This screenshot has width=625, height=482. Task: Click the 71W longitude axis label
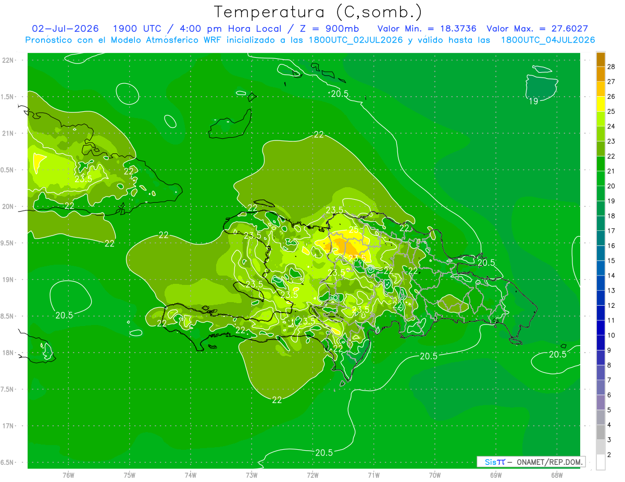[373, 475]
